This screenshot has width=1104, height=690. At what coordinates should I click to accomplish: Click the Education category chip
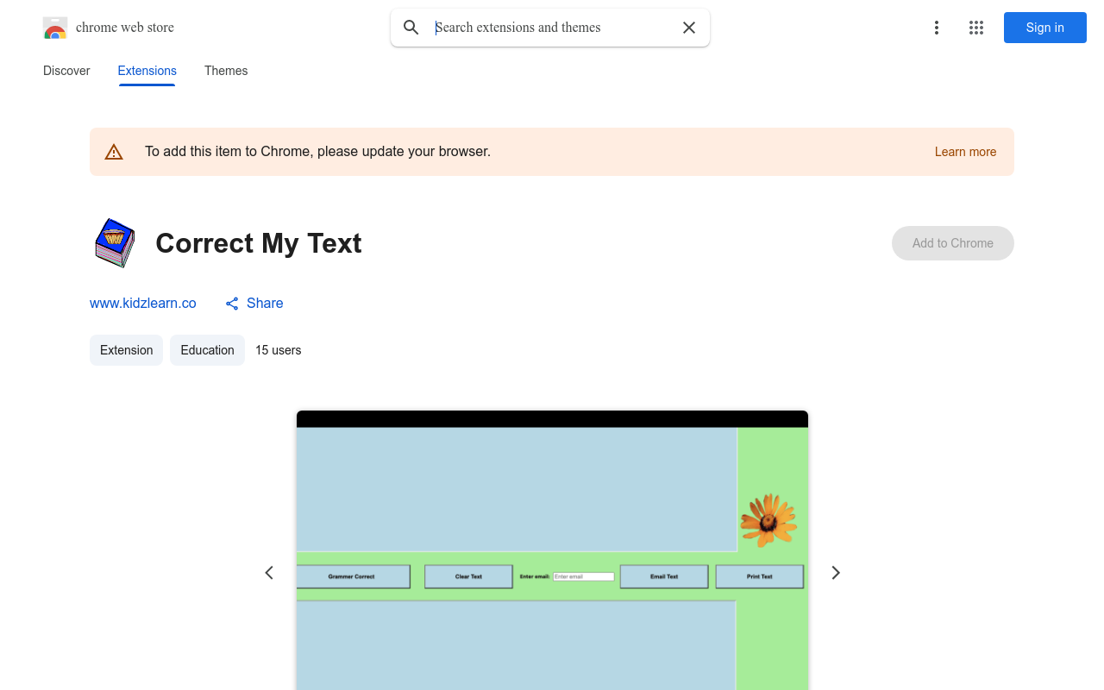[207, 350]
